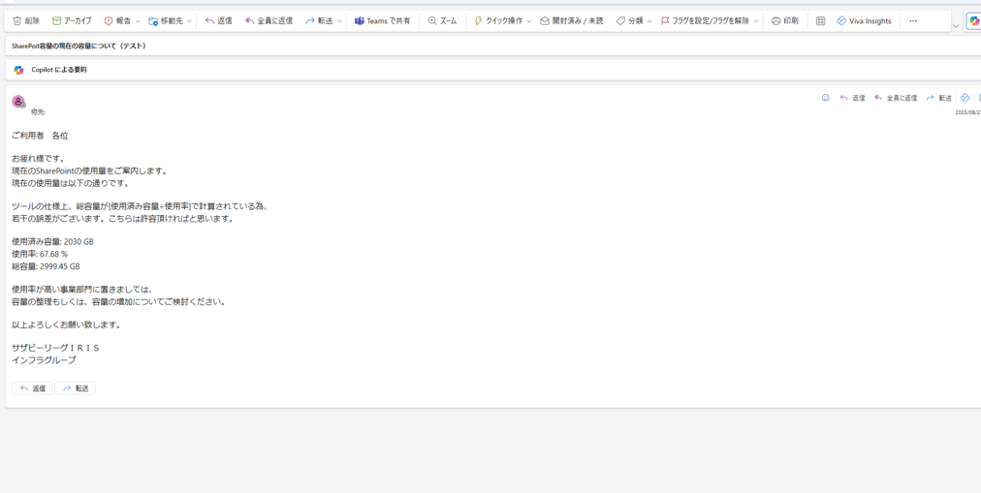Share the message via Teams で共有
Viewport: 981px width, 493px height.
pyautogui.click(x=382, y=20)
